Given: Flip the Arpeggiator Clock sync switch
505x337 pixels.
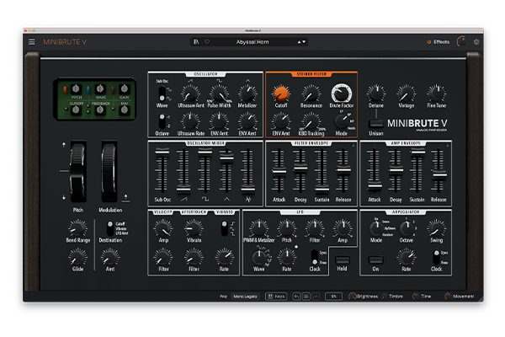Looking at the screenshot, I should coord(436,257).
